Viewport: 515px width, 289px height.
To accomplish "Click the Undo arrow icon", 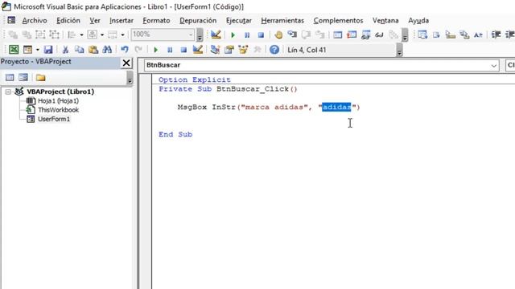I will click(125, 50).
